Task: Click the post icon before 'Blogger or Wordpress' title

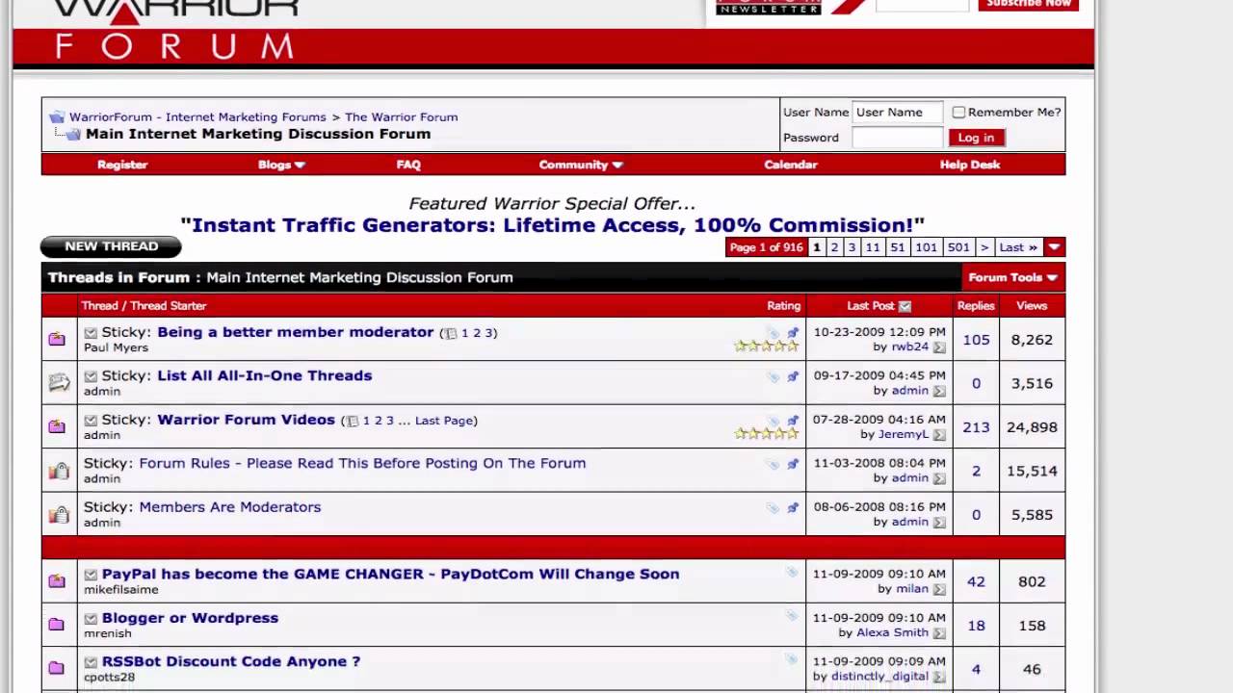Action: (x=91, y=619)
